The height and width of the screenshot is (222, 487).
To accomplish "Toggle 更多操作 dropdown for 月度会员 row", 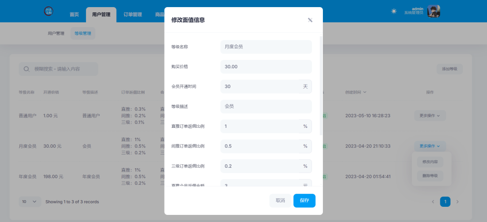I will click(430, 146).
